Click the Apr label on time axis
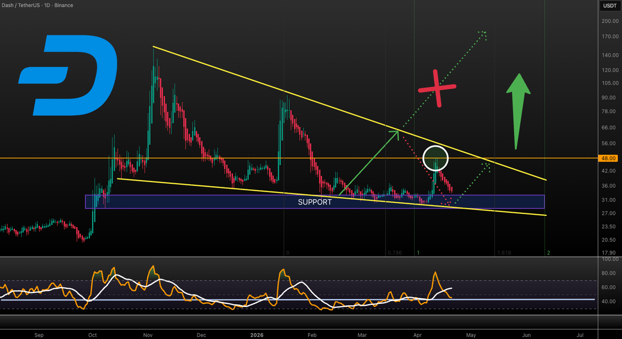 418,334
